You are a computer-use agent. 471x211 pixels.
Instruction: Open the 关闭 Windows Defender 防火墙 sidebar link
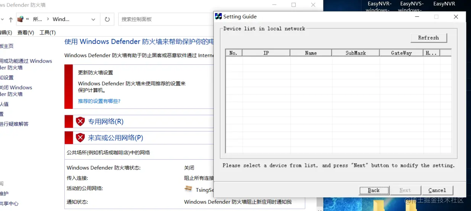coord(16,91)
